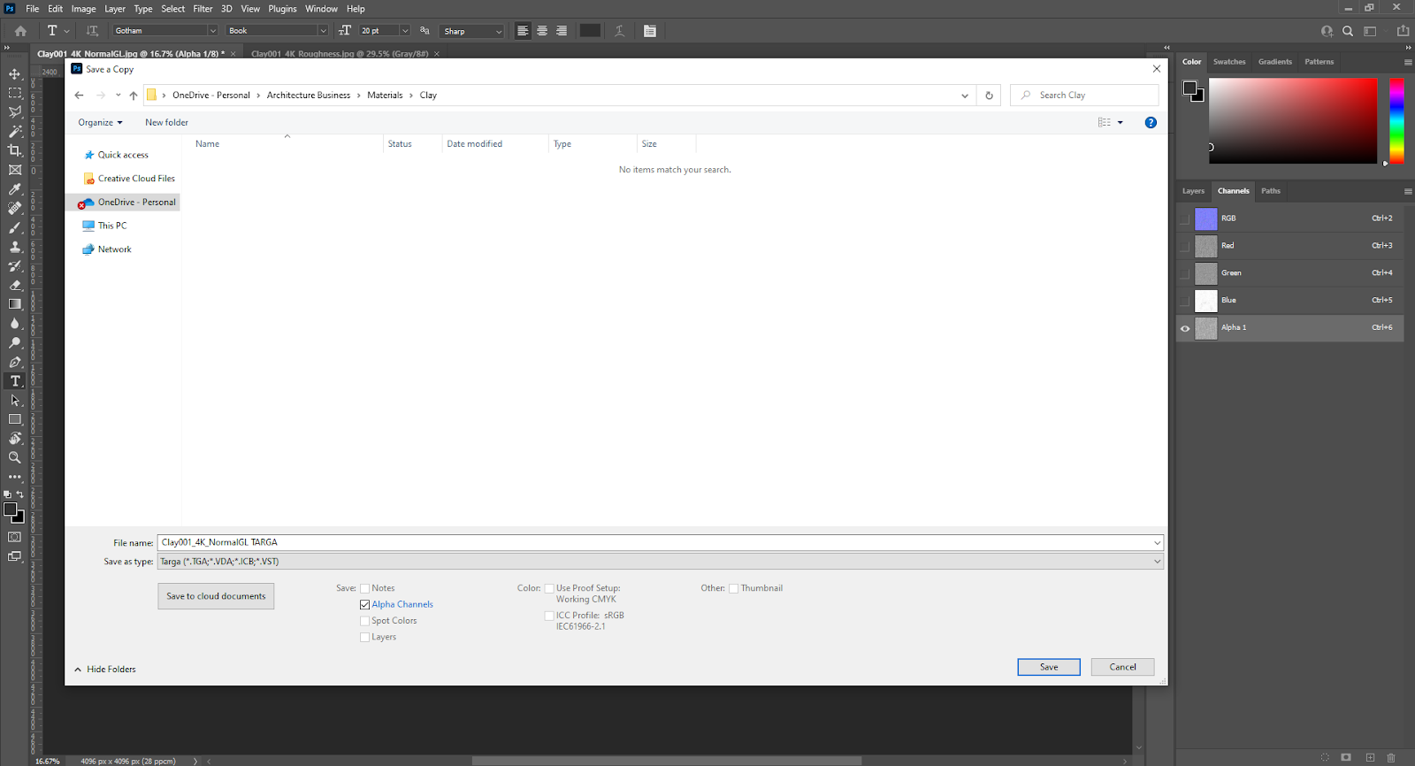
Task: Navigate back in Save dialog
Action: [80, 96]
